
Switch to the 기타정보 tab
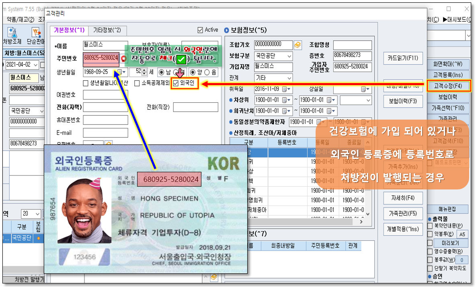tap(107, 30)
